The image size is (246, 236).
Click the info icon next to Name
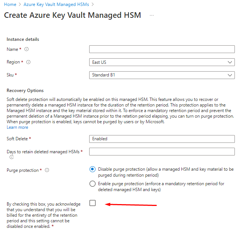[27, 49]
